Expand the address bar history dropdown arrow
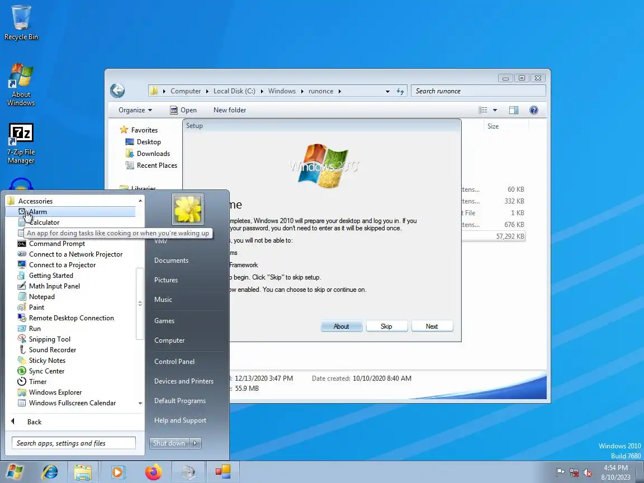This screenshot has height=483, width=644. (x=387, y=91)
